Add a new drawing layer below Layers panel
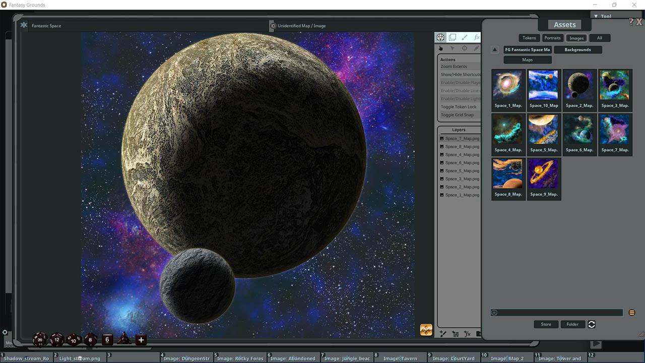The height and width of the screenshot is (363, 645). [442, 333]
